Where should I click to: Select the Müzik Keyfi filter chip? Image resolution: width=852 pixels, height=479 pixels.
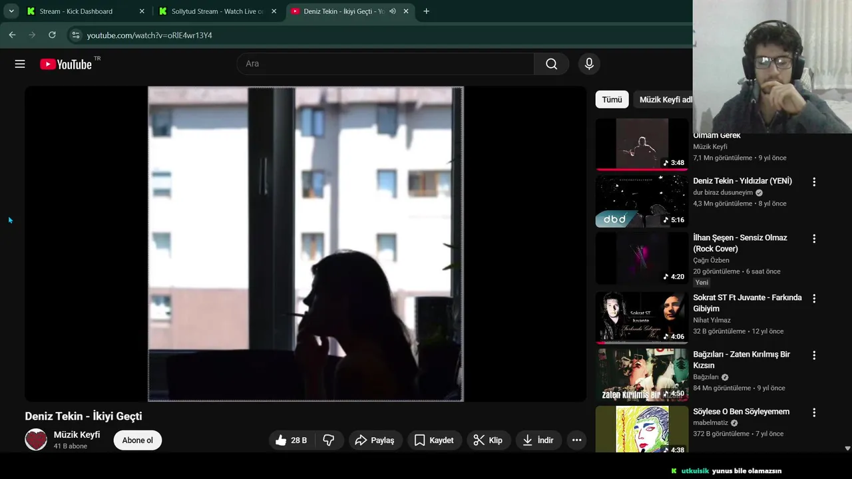point(662,100)
